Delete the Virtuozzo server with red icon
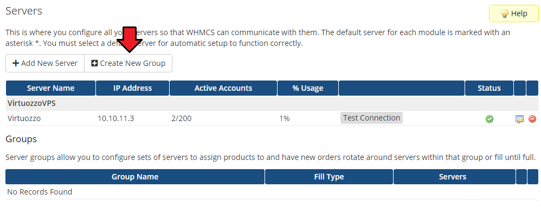The width and height of the screenshot is (541, 214). click(532, 119)
